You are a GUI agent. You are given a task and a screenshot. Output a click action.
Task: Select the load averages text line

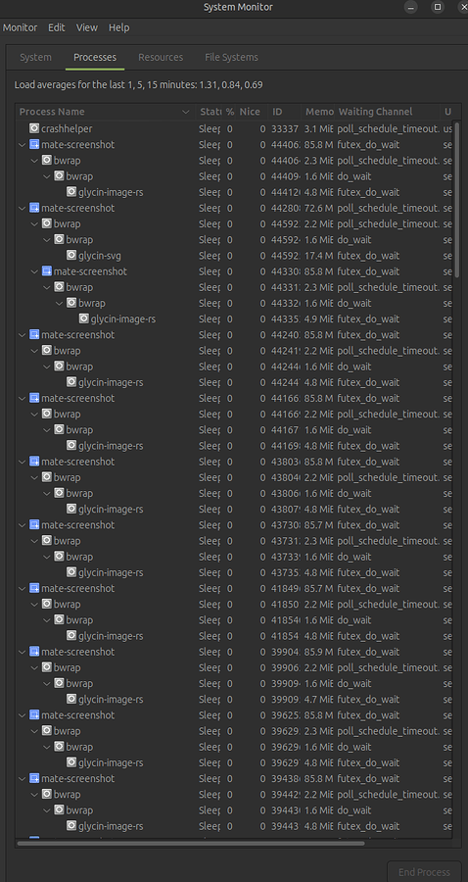(x=138, y=85)
